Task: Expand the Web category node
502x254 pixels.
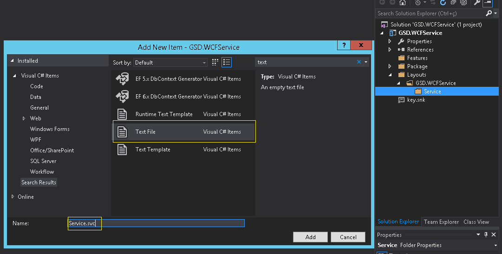Action: pos(24,118)
